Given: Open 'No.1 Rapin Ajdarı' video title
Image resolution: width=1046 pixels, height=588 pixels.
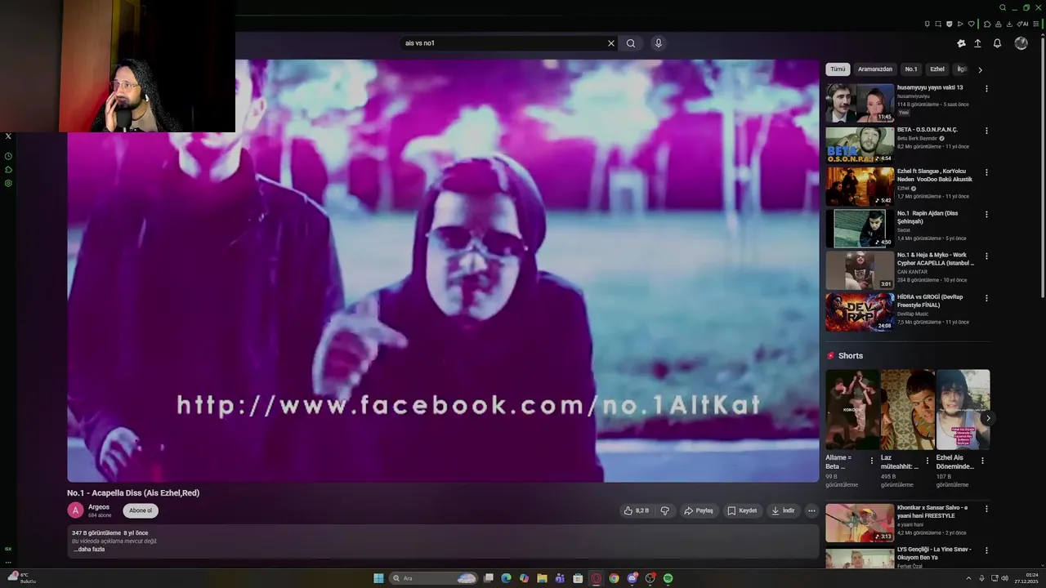Looking at the screenshot, I should tap(928, 217).
